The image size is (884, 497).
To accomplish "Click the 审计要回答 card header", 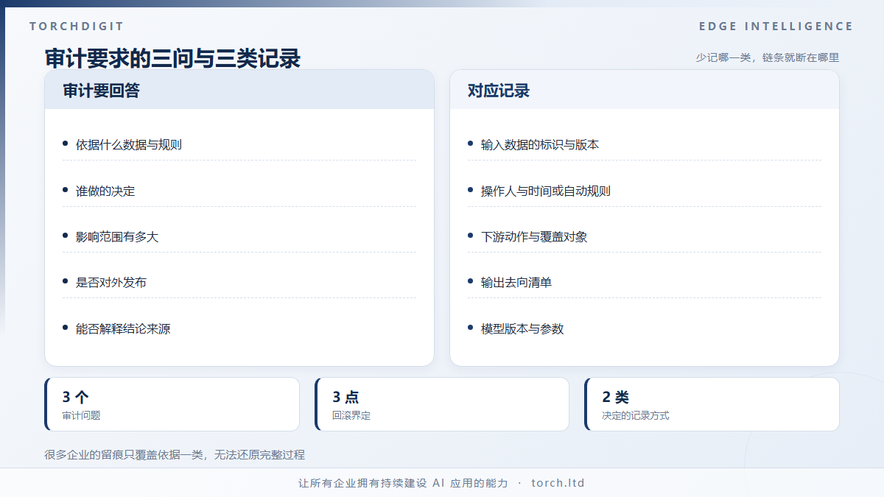I will point(239,90).
